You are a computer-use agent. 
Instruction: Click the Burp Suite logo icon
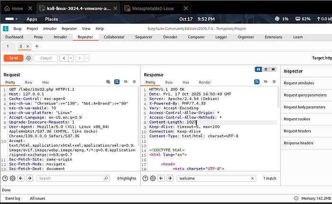[x=6, y=28]
